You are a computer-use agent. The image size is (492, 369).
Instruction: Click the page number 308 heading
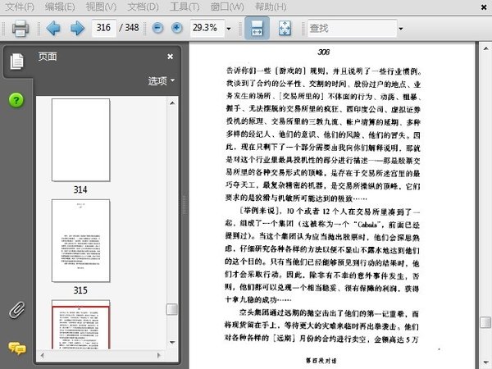point(324,52)
